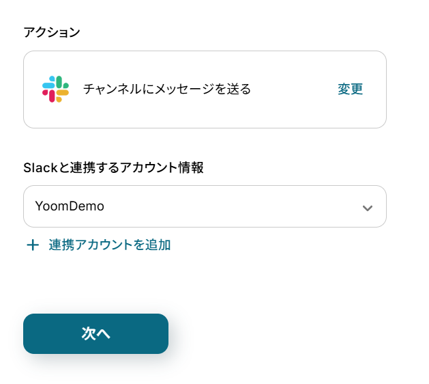The image size is (429, 384).
Task: Click the Slackと連携するアカウント情報 label
Action: click(113, 168)
